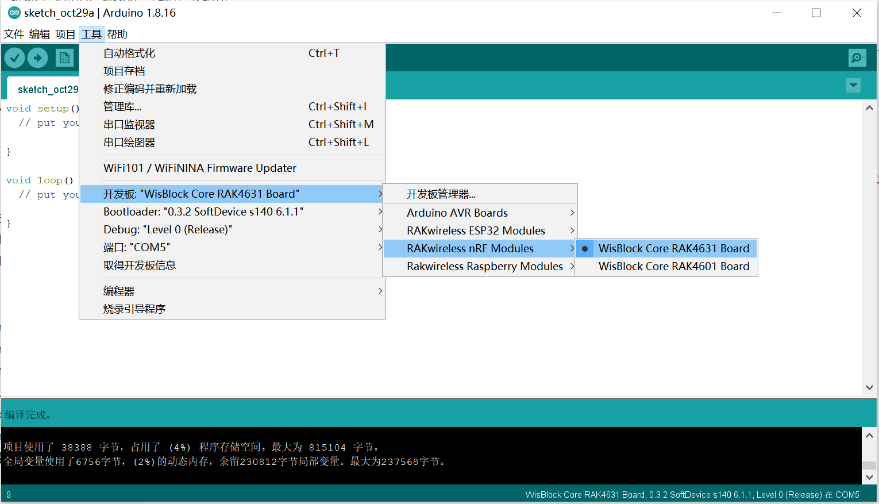Expand the Bootloader 0.3.2 SoftDevice submenu
This screenshot has width=879, height=504.
(x=232, y=211)
